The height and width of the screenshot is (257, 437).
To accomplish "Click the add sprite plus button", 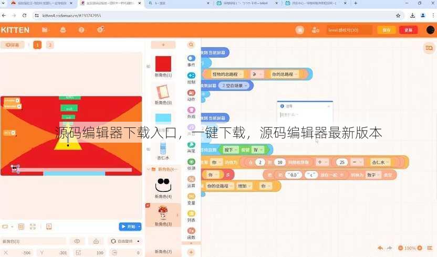I will [163, 45].
